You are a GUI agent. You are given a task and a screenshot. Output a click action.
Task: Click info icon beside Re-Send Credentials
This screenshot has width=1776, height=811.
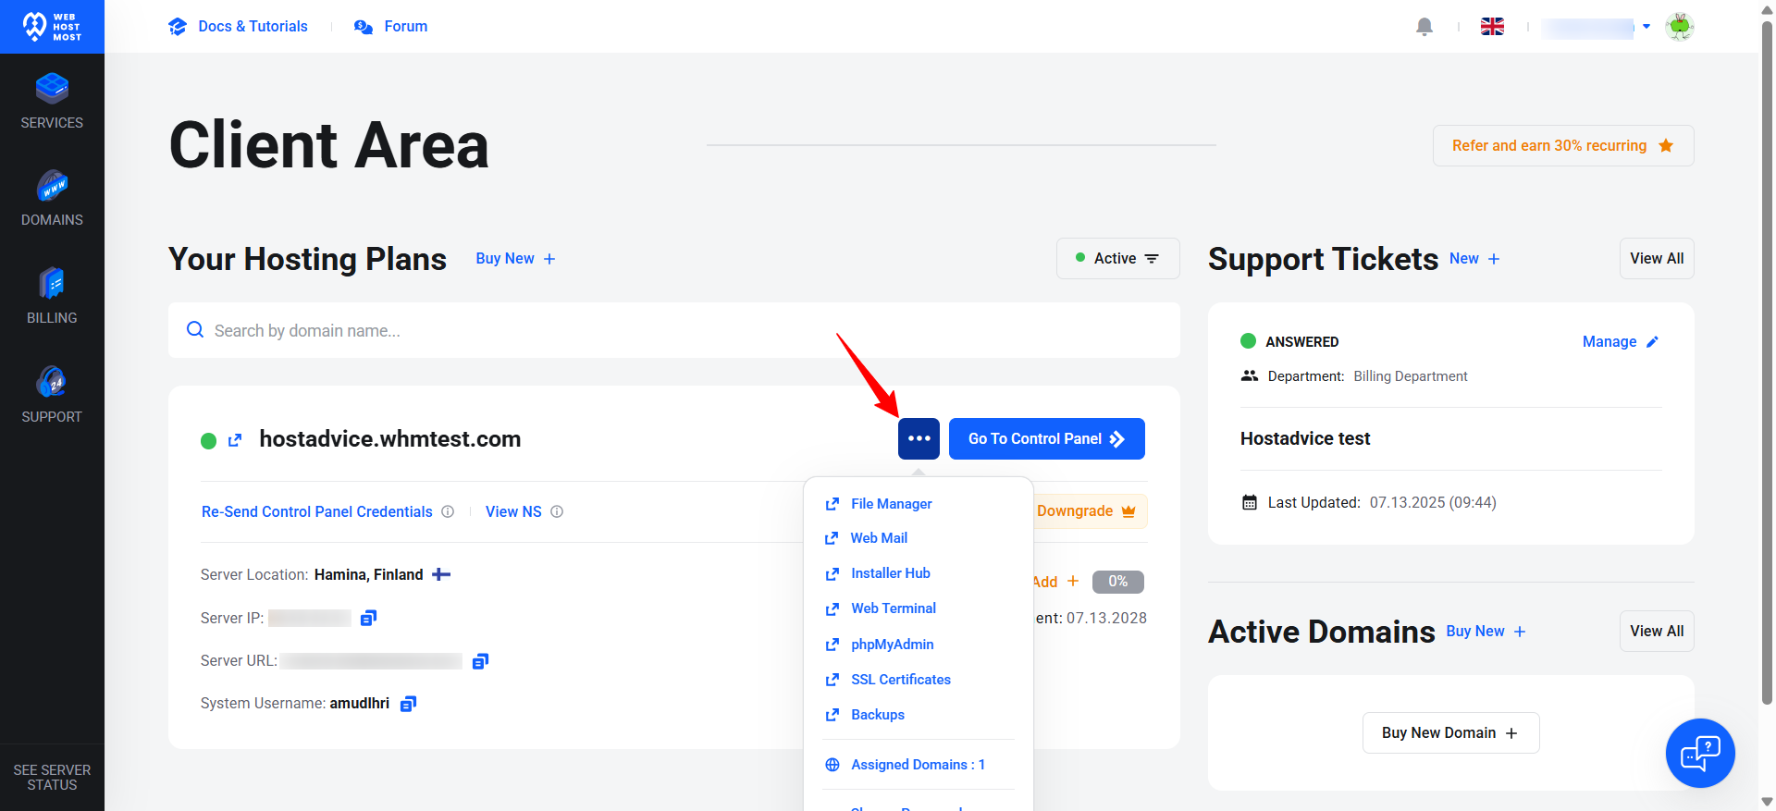pyautogui.click(x=448, y=511)
